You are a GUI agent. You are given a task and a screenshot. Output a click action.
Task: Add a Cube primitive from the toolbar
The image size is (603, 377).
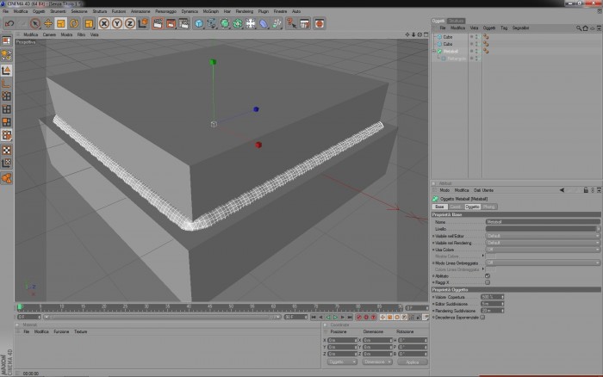[198, 23]
